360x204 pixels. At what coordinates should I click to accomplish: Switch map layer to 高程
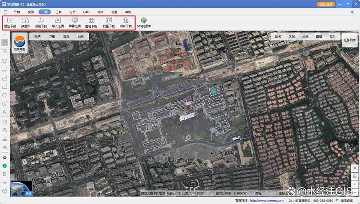tap(66, 36)
